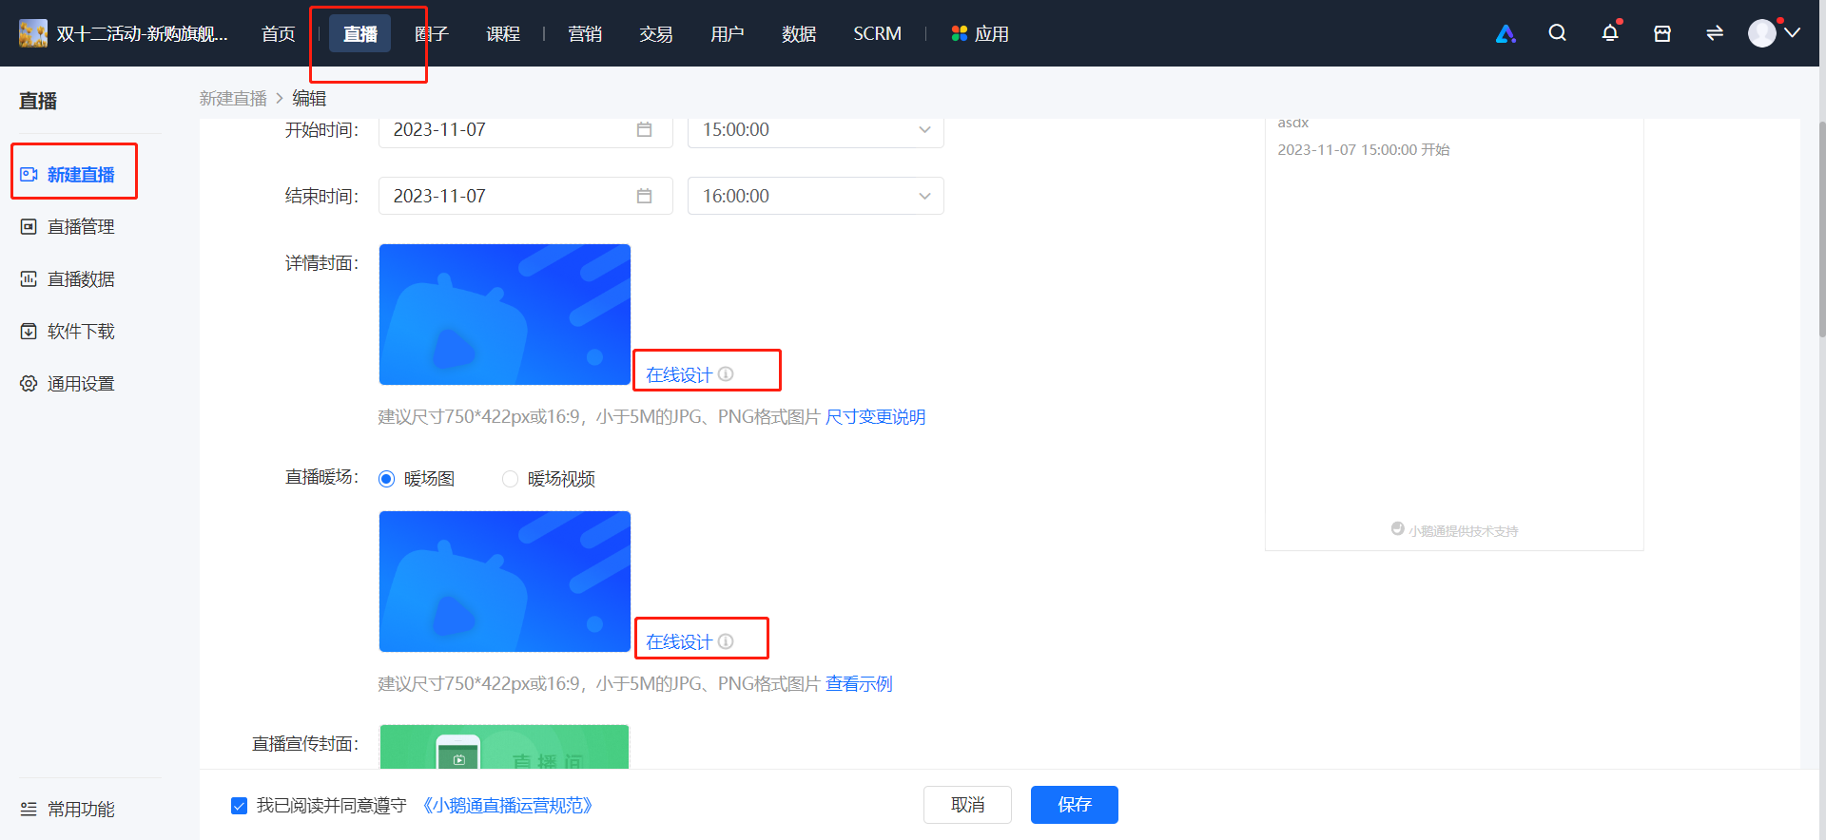Click the 详情封面 cover image thumbnail

coord(505,315)
